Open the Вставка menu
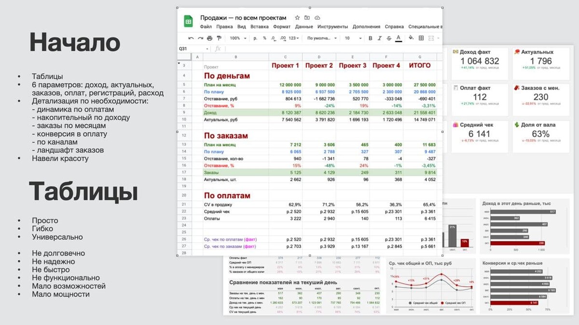579x325 pixels. coord(260,27)
